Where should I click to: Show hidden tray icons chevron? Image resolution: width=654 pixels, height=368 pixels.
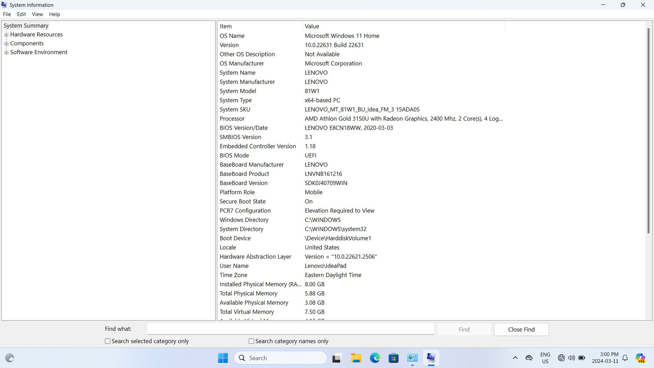pos(515,358)
